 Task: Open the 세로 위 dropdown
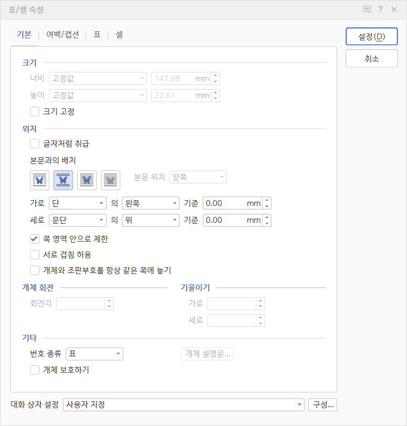(151, 220)
